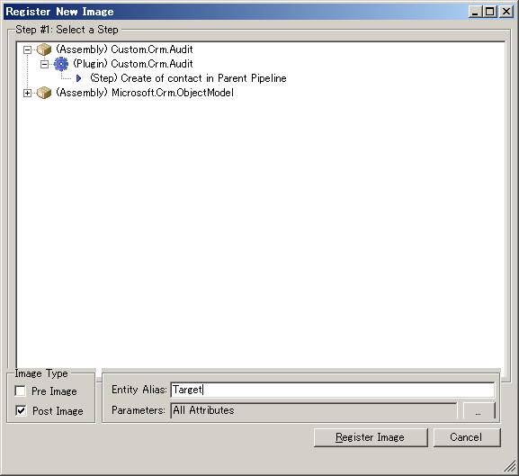This screenshot has width=519, height=476.
Task: Click the Parameters All Attributes field
Action: pyautogui.click(x=314, y=410)
